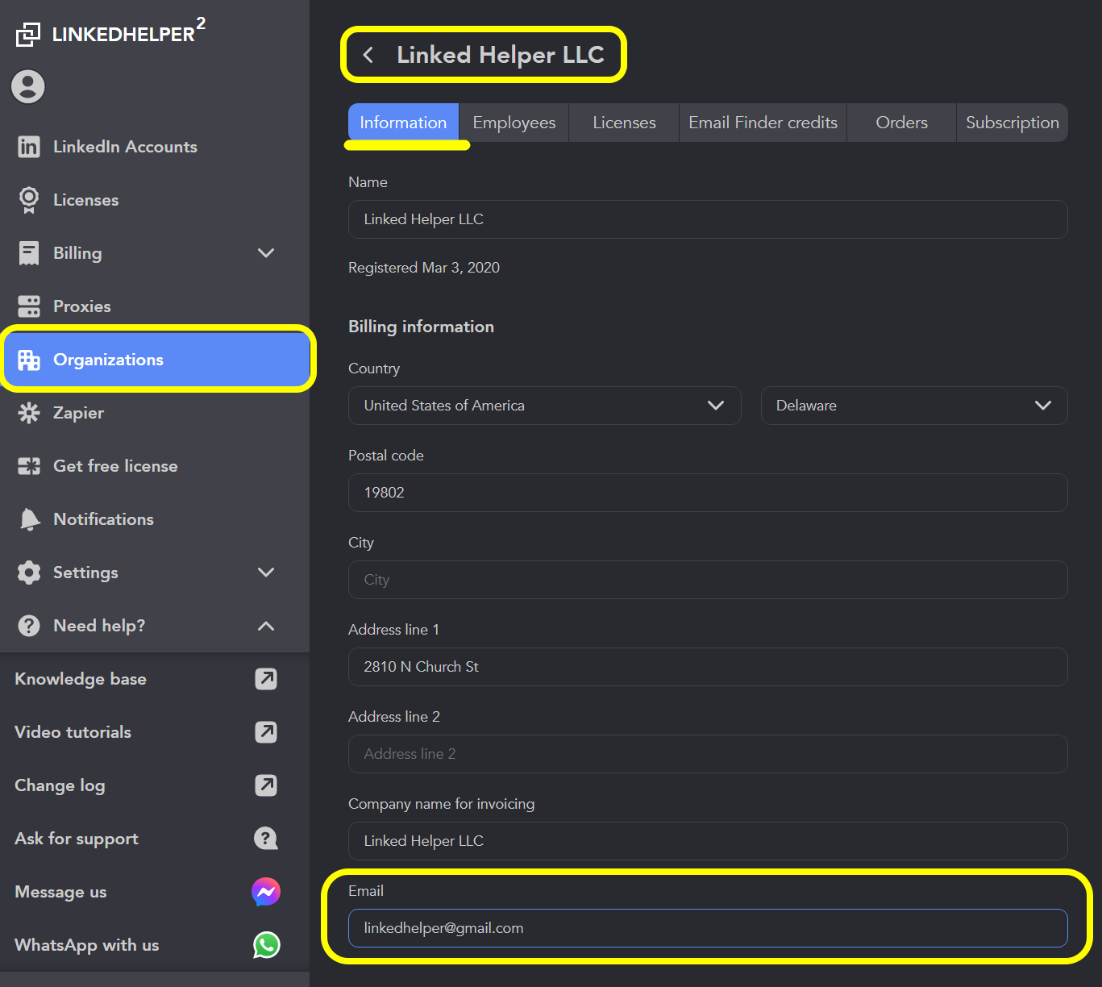Click the user profile avatar icon

click(x=28, y=87)
